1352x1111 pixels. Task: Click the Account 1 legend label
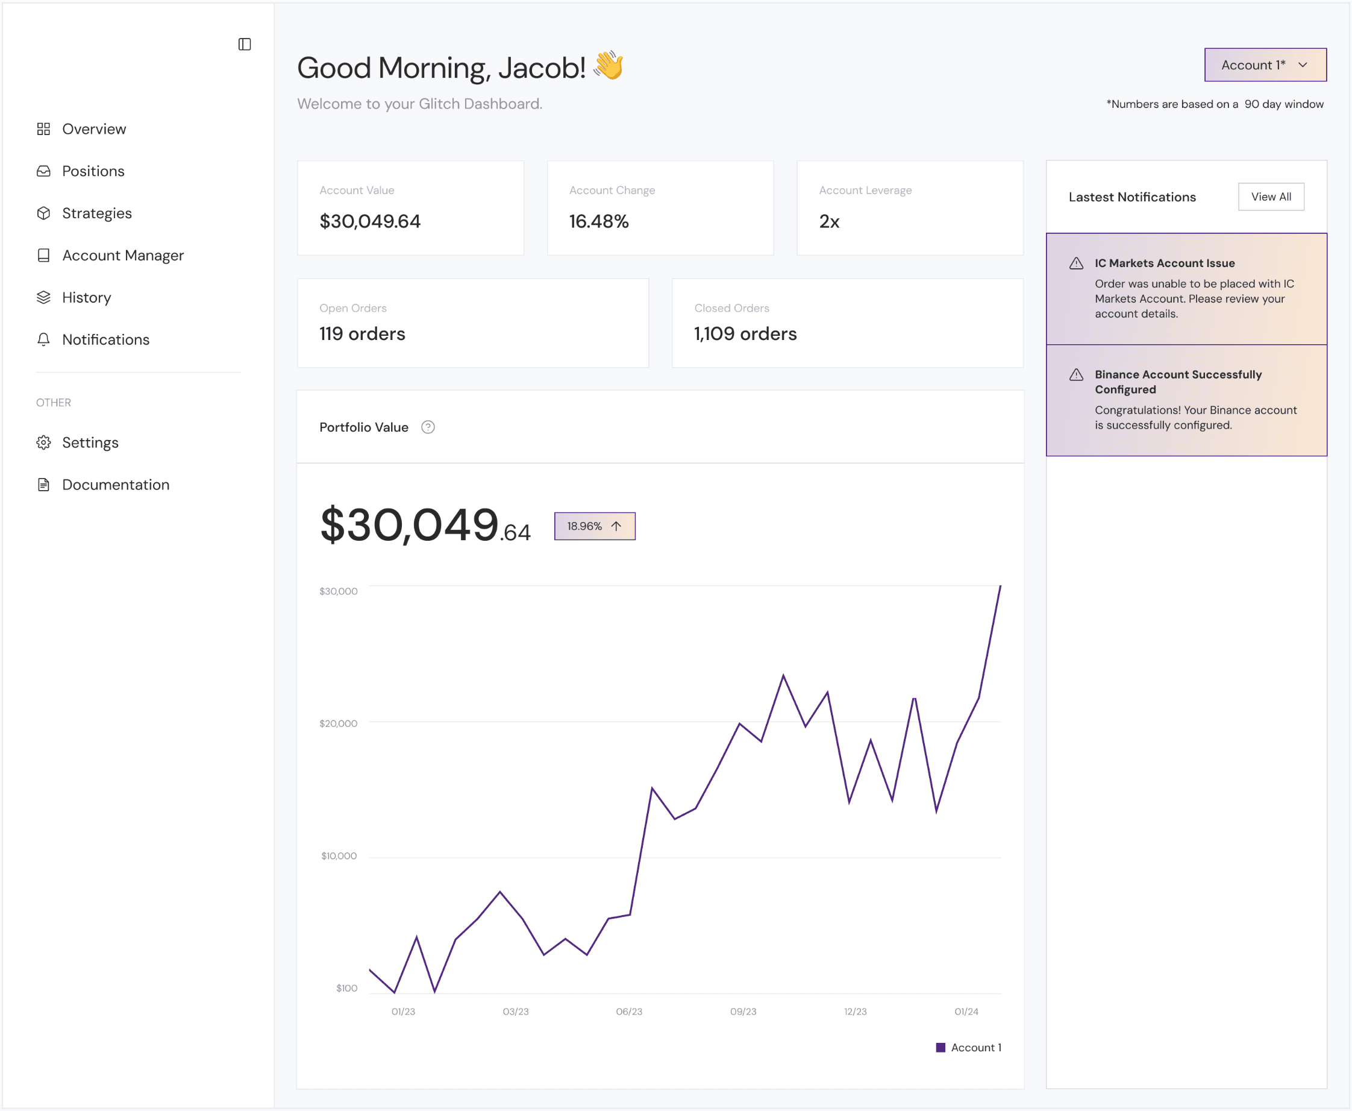(x=976, y=1048)
